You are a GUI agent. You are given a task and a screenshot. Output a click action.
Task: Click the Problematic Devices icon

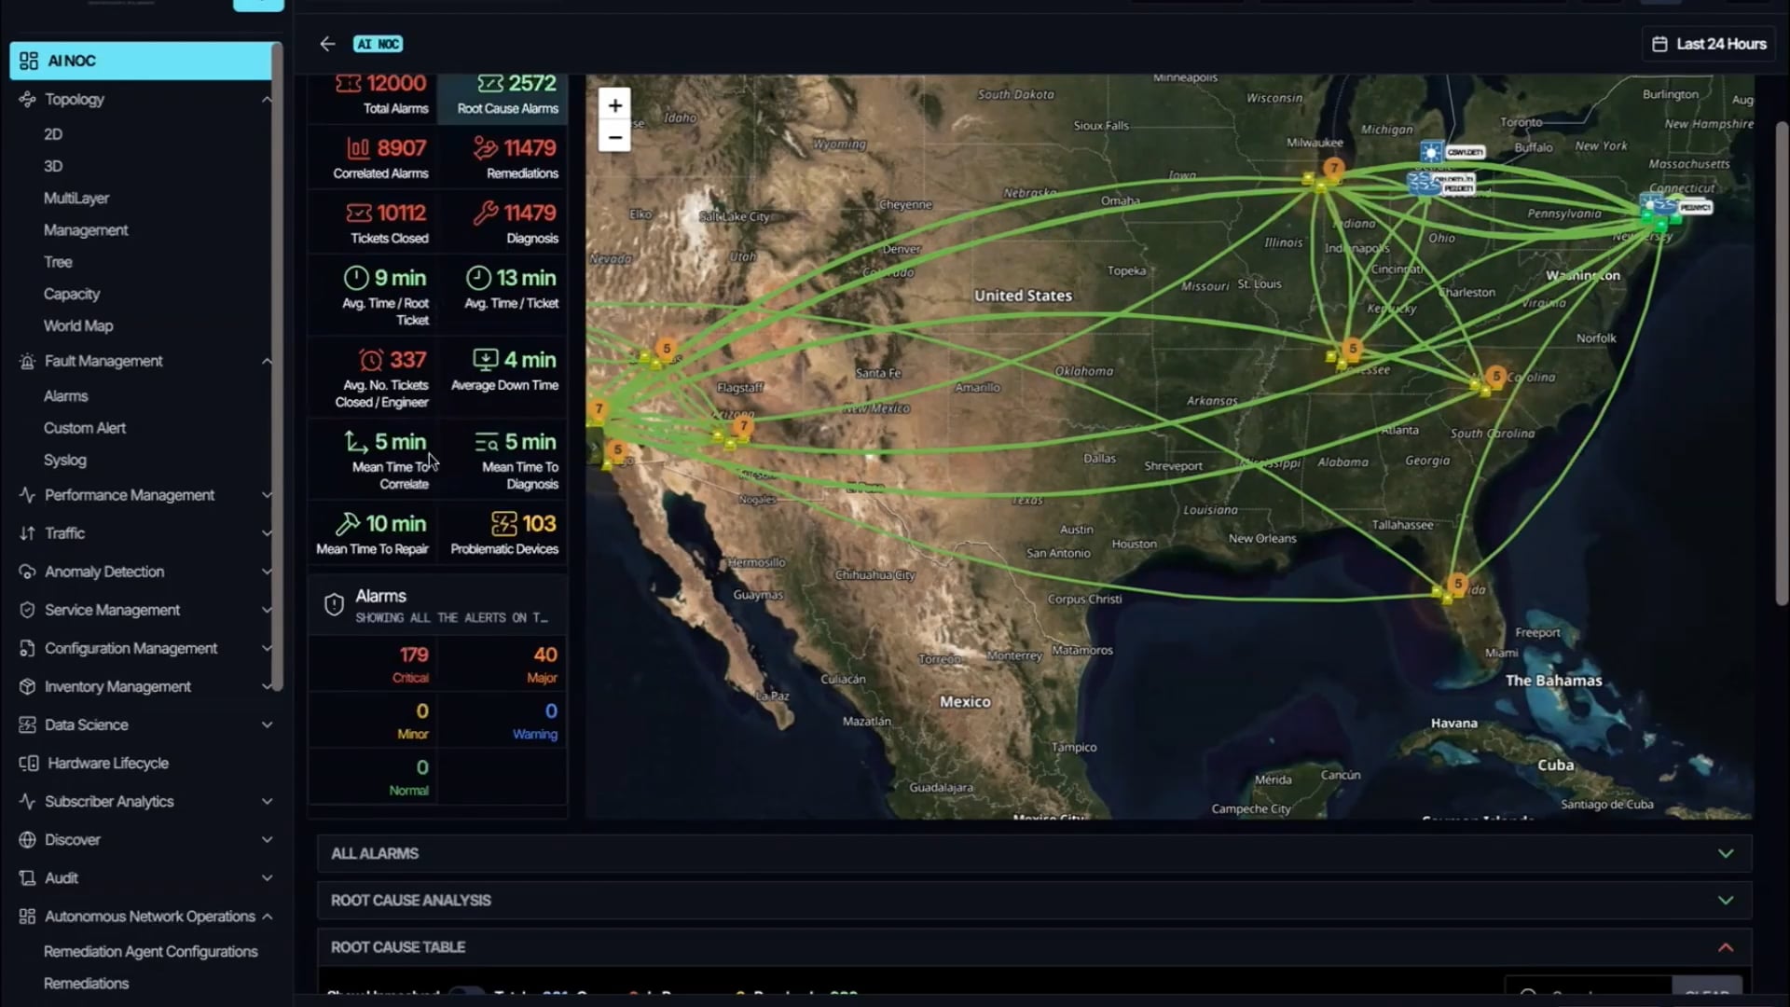pyautogui.click(x=503, y=524)
